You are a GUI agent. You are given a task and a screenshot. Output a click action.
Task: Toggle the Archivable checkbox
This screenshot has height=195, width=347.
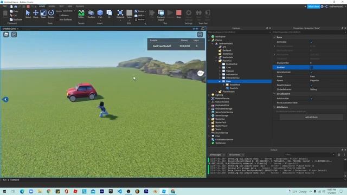pyautogui.click(x=311, y=42)
